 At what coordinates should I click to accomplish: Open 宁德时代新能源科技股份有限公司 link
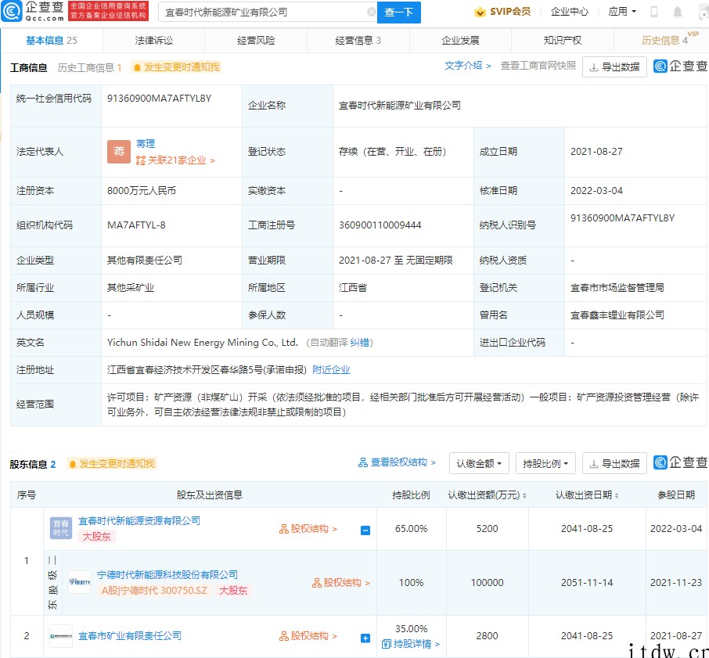[167, 575]
